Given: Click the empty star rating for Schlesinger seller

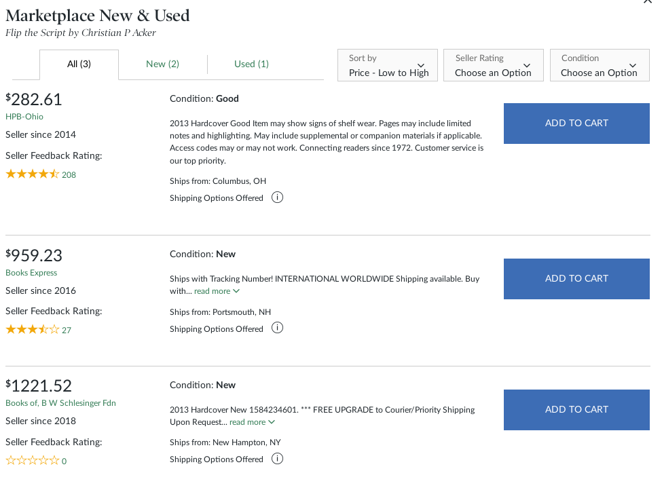Looking at the screenshot, I should tap(33, 461).
